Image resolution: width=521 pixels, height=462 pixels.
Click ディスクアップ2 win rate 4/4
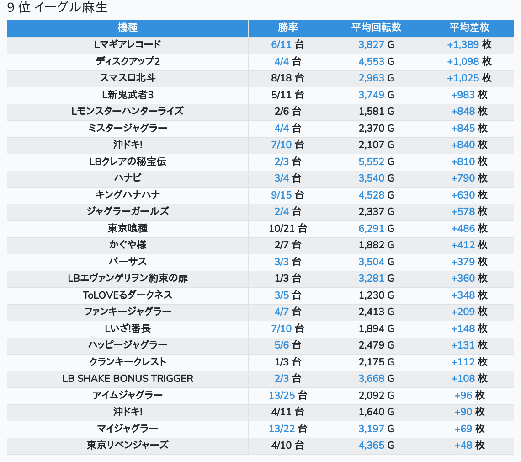coord(282,61)
